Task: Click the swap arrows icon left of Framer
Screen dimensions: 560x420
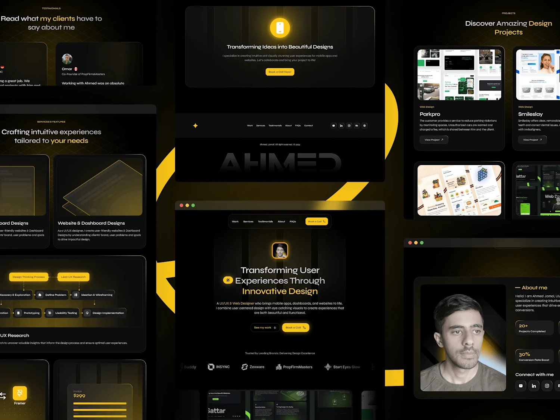Action: [3, 396]
